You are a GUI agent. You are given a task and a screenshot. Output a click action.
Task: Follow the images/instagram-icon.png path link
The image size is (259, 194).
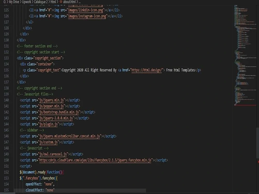[87, 16]
